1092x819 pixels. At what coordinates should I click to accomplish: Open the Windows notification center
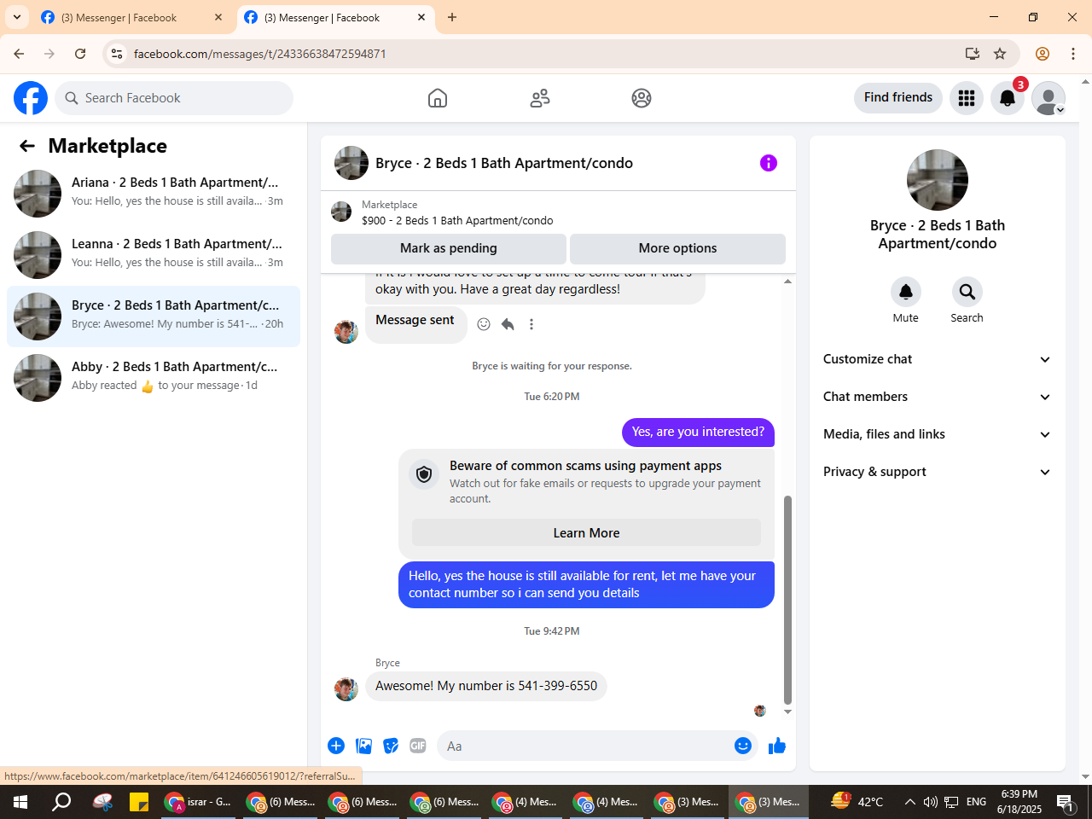[x=1065, y=802]
